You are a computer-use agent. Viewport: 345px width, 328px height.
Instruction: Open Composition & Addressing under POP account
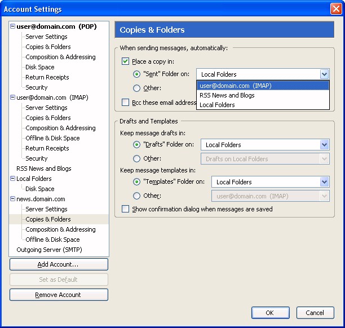click(x=60, y=57)
